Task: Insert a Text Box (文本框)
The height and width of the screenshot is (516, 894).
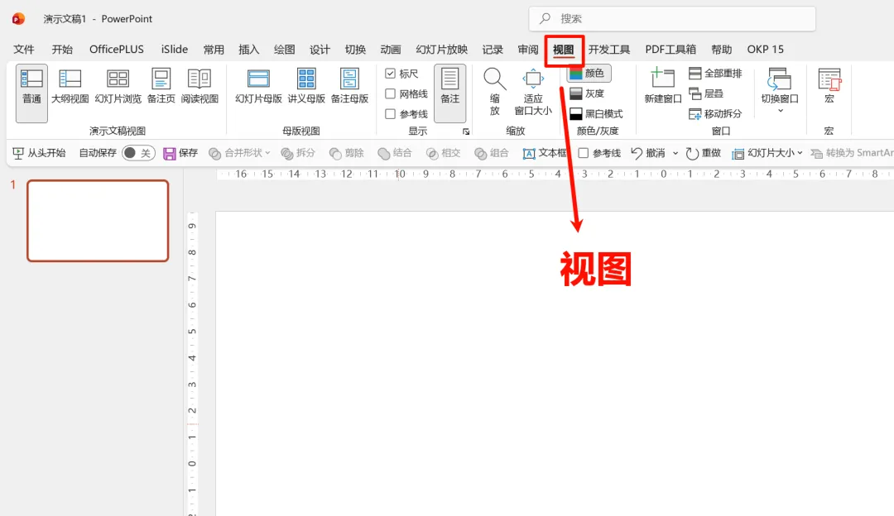Action: tap(545, 153)
